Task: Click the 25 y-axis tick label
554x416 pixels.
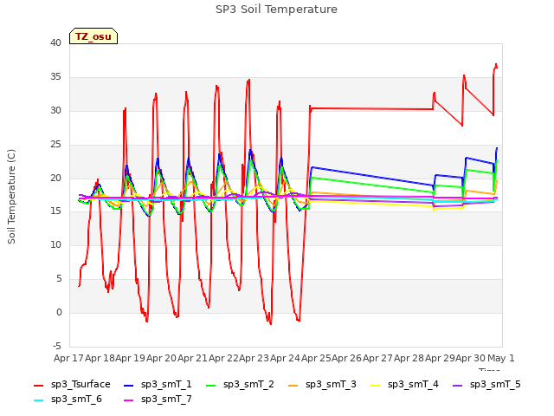Action: pyautogui.click(x=55, y=145)
